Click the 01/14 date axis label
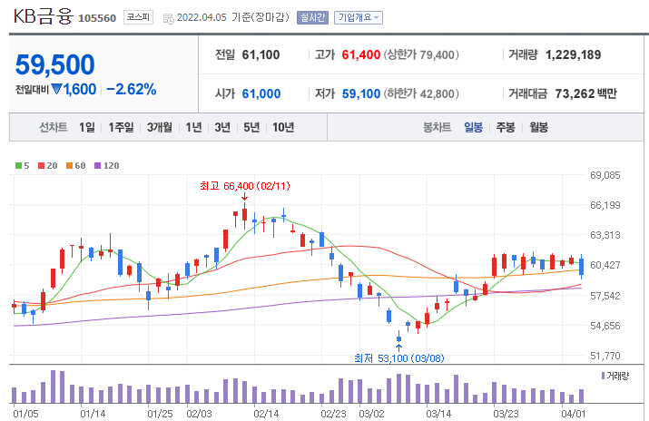Viewport: 649px width, 421px height. [x=93, y=414]
